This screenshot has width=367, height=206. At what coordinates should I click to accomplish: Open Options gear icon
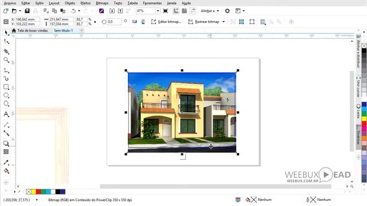point(227,11)
